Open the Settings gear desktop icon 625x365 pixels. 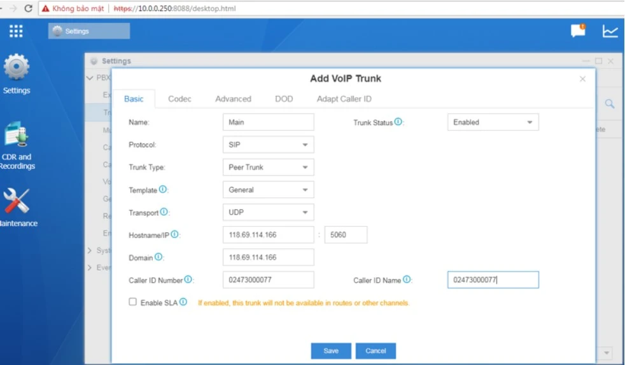pos(17,67)
